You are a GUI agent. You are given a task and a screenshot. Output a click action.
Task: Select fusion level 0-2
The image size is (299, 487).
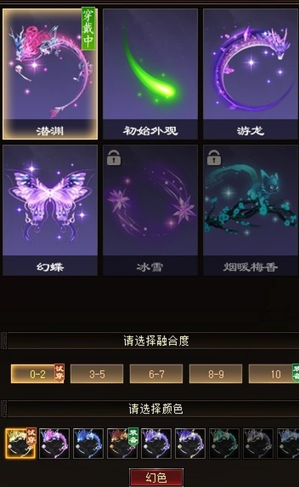[x=37, y=374]
